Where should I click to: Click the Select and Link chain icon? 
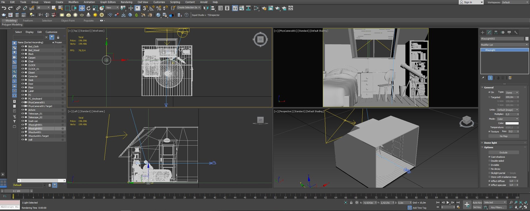(18, 8)
